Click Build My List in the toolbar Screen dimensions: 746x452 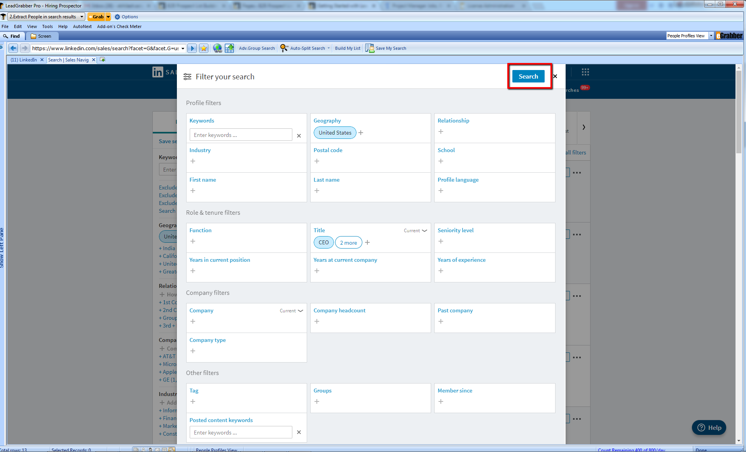348,48
